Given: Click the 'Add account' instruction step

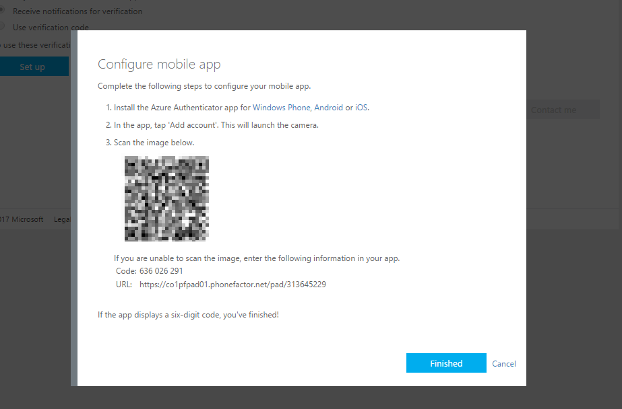Looking at the screenshot, I should click(216, 125).
